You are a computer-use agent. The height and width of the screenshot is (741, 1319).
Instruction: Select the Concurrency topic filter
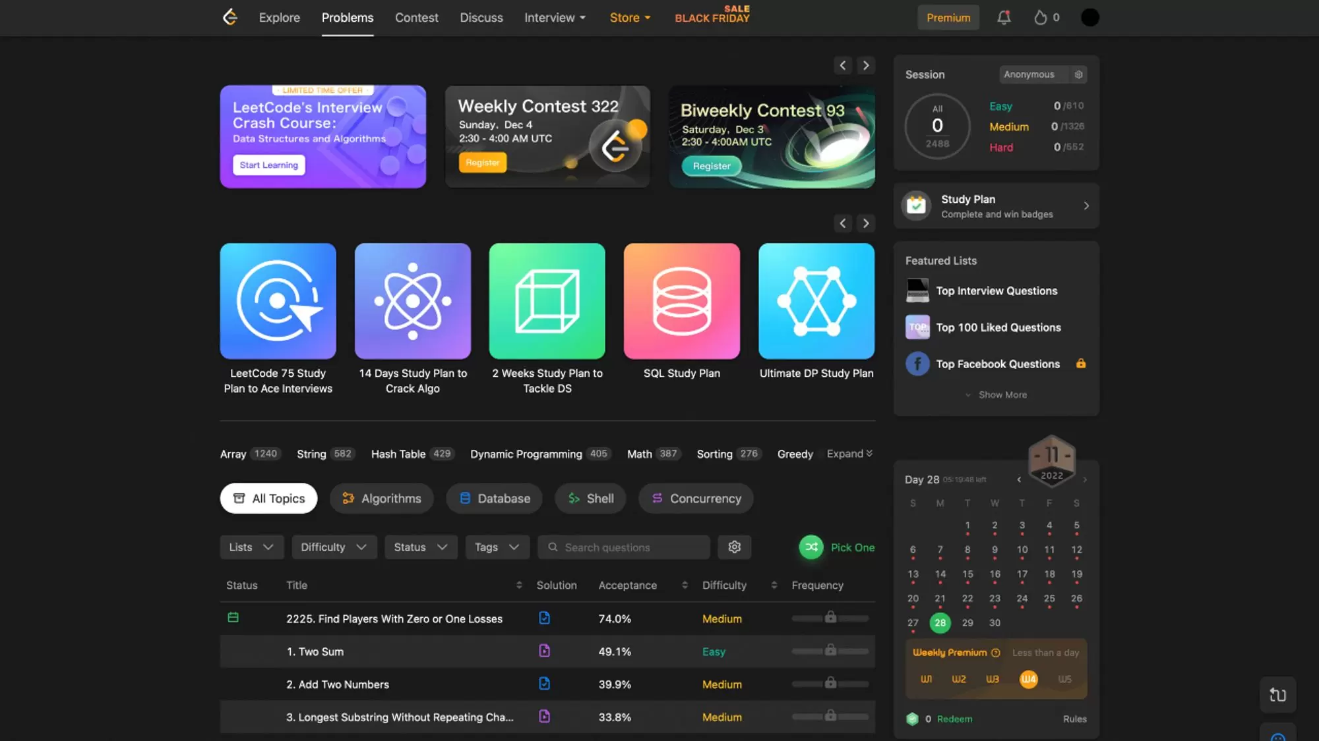[x=696, y=499]
